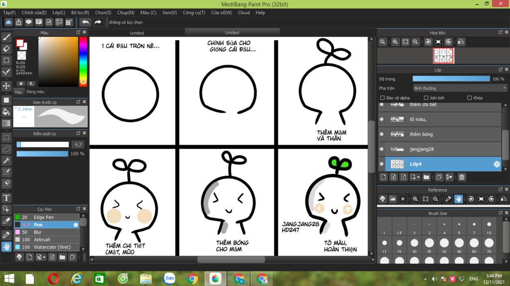Click the speech bubble icon in toolbar
Viewport: 510px width, 286px height.
click(x=28, y=22)
